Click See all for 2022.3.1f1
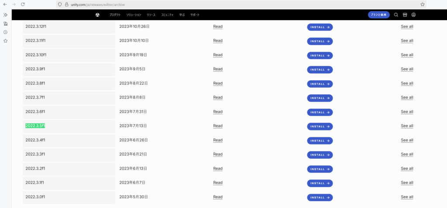The width and height of the screenshot is (447, 208). 407,183
